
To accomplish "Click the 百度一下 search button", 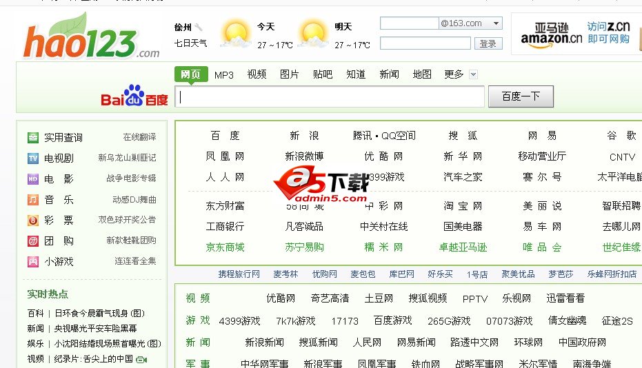I will click(521, 96).
